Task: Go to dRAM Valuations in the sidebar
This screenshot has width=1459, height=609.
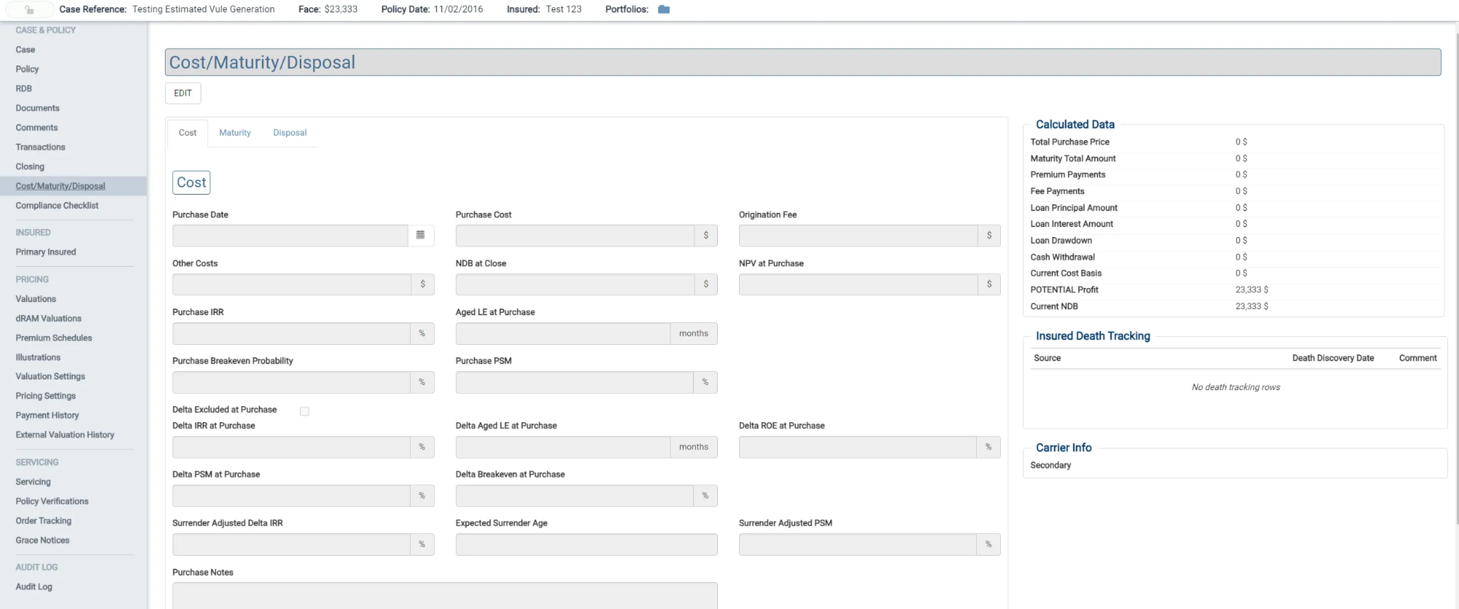Action: coord(48,319)
